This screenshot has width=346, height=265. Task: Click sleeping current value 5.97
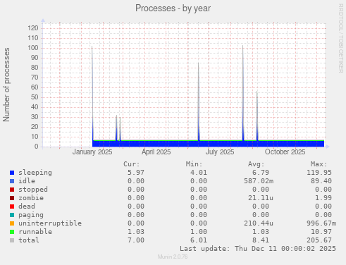pyautogui.click(x=136, y=173)
